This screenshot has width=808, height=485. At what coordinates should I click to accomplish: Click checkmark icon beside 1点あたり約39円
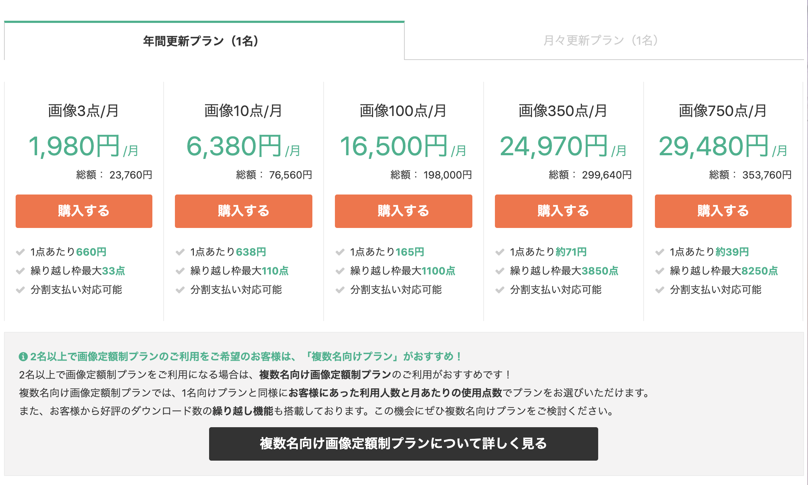660,252
